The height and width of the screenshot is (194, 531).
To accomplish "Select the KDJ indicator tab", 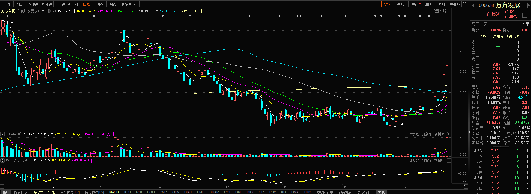I will tap(127, 192).
